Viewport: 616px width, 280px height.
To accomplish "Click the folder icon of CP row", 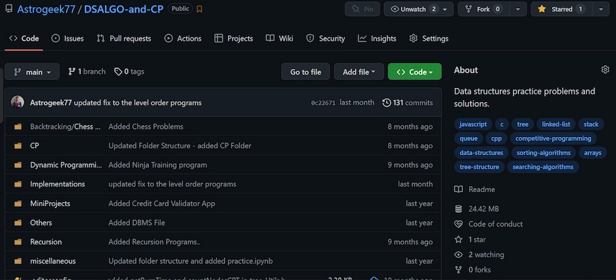I will pyautogui.click(x=17, y=146).
